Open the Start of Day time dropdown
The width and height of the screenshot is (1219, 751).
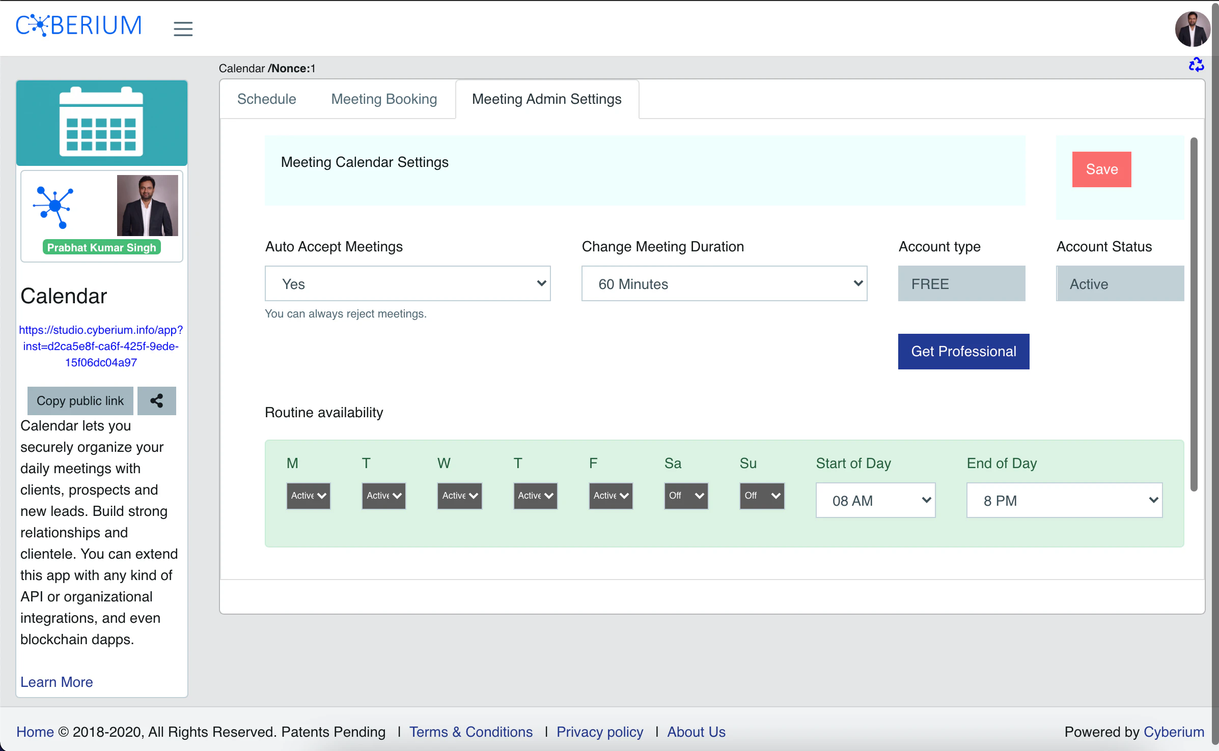pos(876,500)
